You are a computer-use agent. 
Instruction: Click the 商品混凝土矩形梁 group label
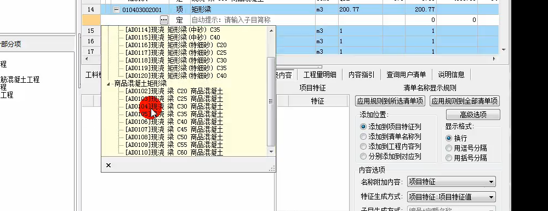(140, 83)
